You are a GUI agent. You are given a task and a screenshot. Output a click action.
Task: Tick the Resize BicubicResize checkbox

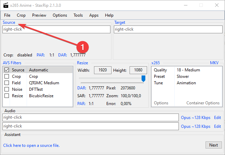(x=6, y=96)
